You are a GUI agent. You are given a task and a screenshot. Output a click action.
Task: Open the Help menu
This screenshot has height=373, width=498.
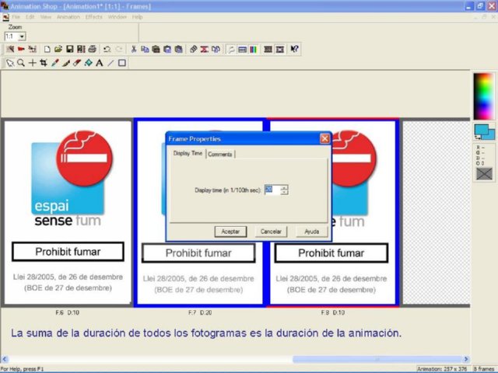point(137,17)
